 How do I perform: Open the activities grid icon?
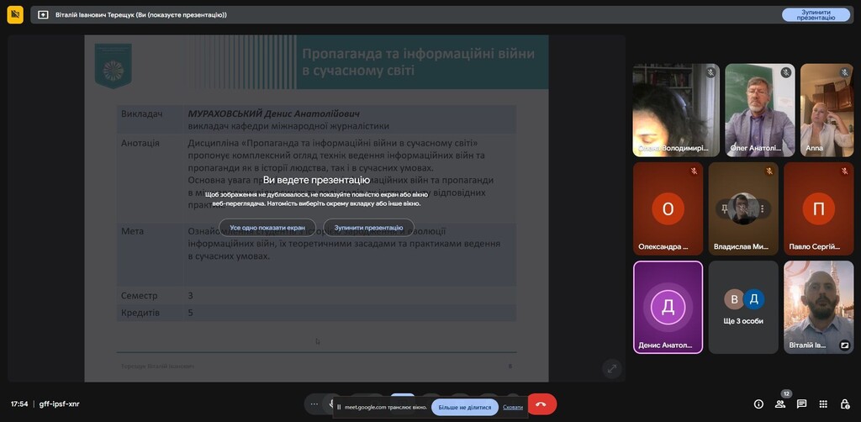(x=823, y=404)
